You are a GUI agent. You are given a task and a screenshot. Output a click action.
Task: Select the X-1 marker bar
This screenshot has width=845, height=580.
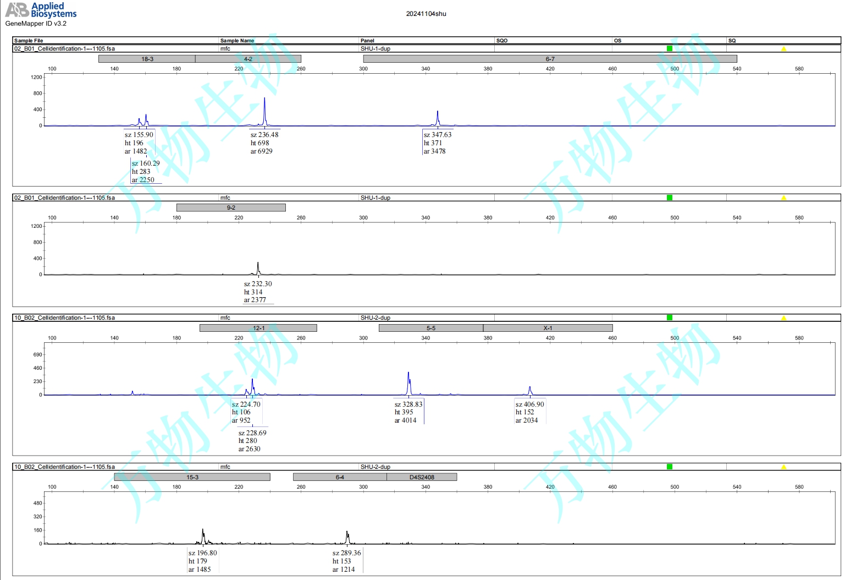[548, 328]
